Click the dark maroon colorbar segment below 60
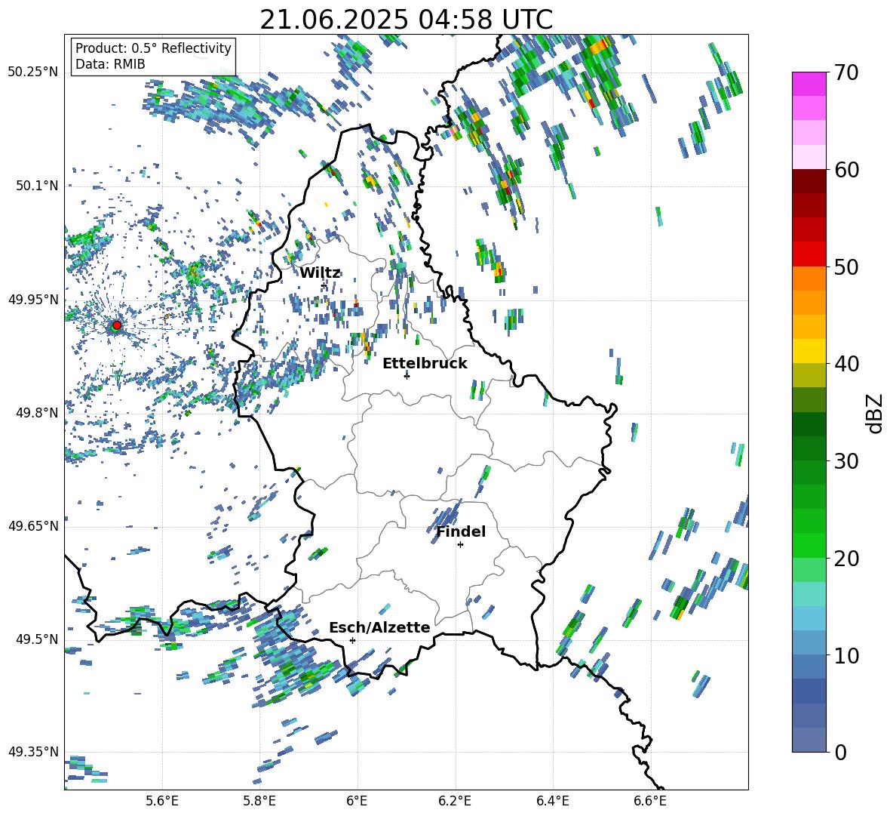 [809, 181]
